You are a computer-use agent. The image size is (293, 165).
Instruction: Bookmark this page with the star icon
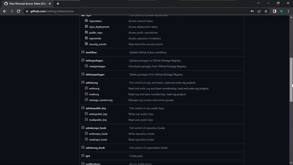pos(266,11)
